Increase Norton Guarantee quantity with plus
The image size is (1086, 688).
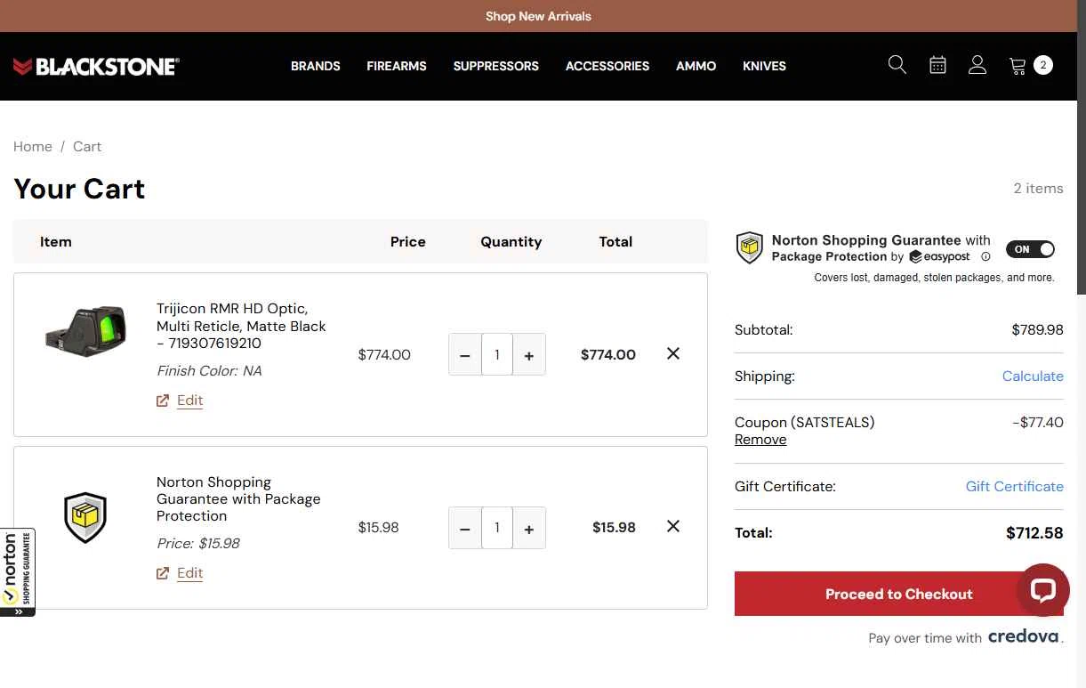click(x=529, y=528)
